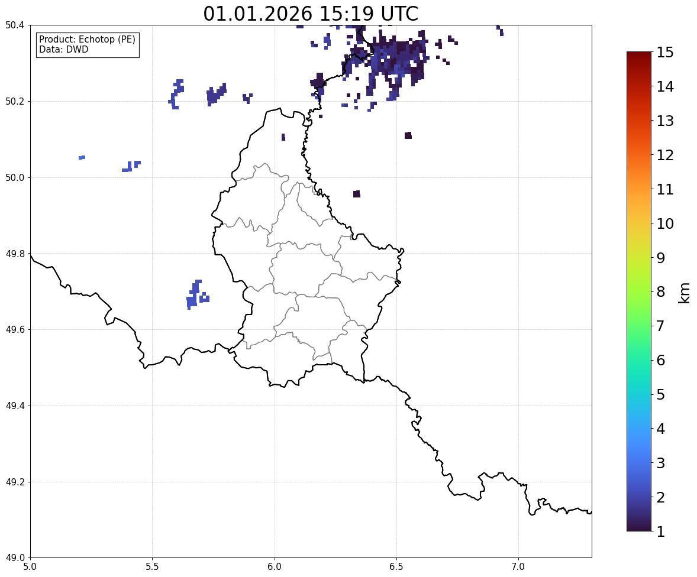The width and height of the screenshot is (697, 577).
Task: Click the colorbar tick label '8'
Action: [x=660, y=292]
